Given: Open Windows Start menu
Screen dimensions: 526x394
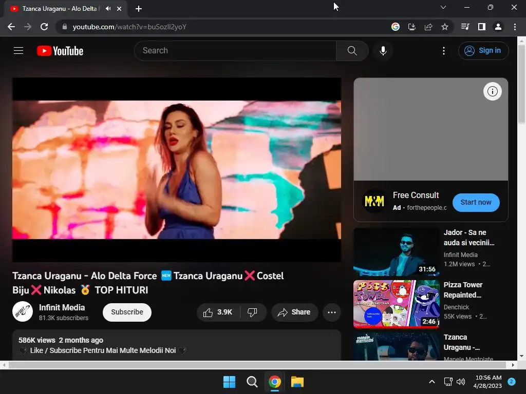Looking at the screenshot, I should (230, 382).
